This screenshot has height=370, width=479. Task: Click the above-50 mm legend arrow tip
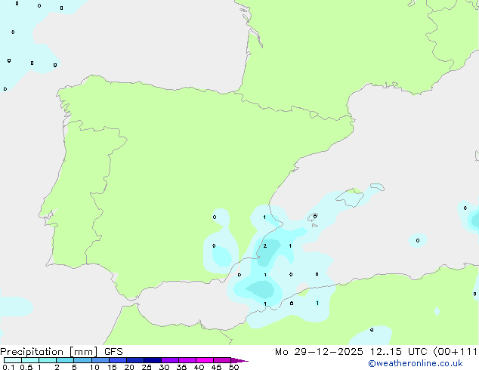coord(239,360)
